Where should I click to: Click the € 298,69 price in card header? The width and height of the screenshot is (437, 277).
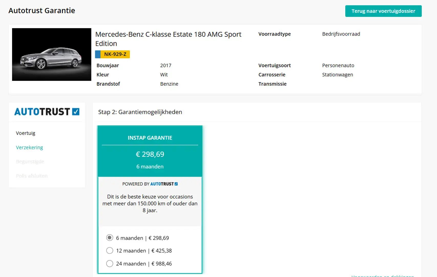tap(150, 154)
